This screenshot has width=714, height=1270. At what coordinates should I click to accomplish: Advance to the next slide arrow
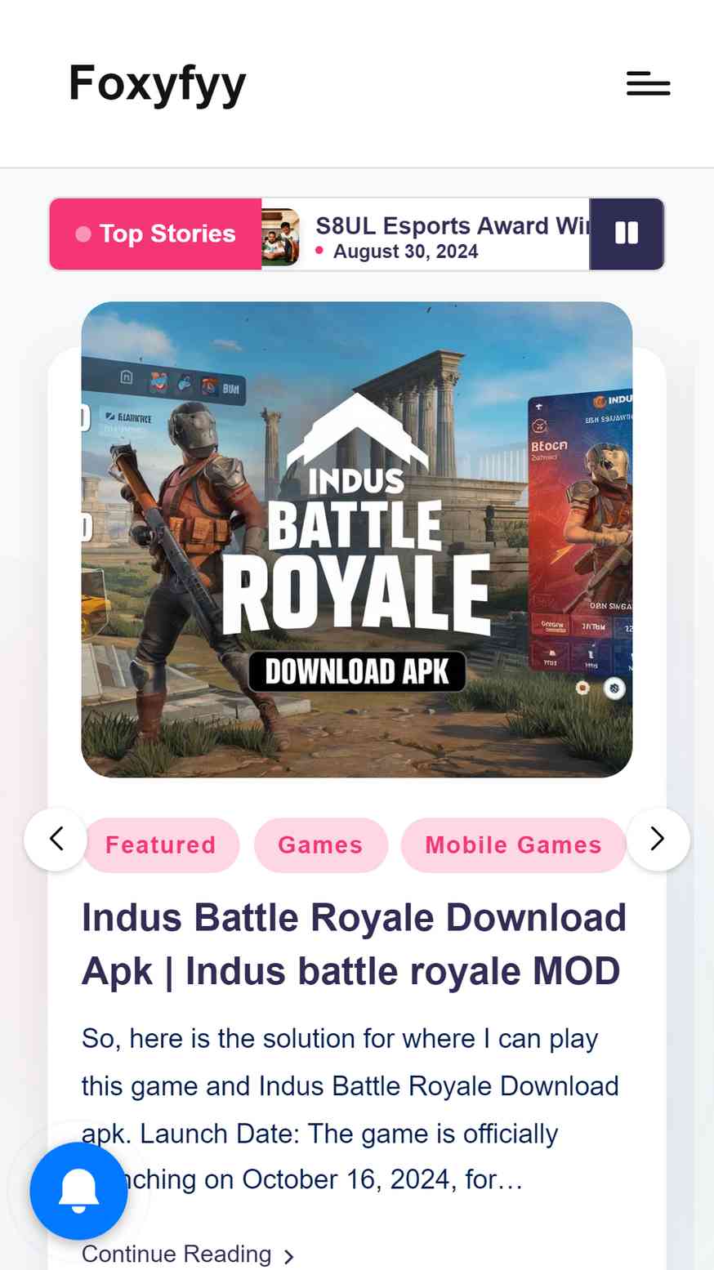tap(658, 839)
